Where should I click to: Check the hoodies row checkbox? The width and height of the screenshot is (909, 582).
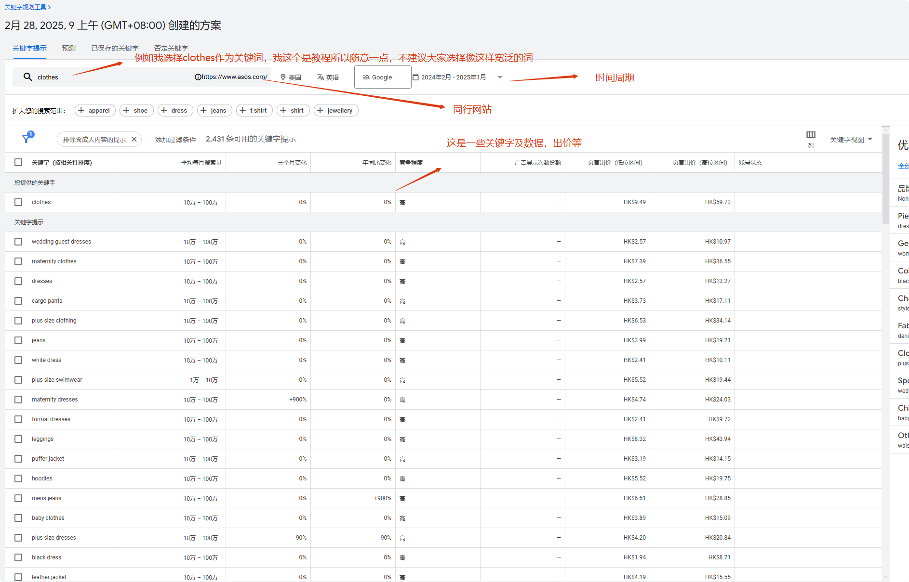[x=18, y=479]
